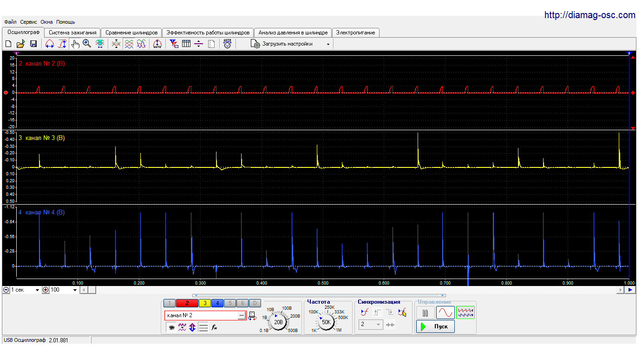Image resolution: width=642 pixels, height=346 pixels.
Task: Create a new file from toolbar
Action: [x=8, y=44]
